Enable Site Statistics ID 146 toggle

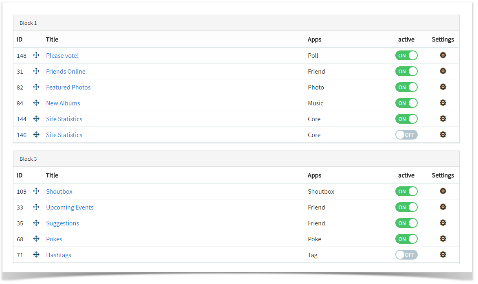[406, 135]
